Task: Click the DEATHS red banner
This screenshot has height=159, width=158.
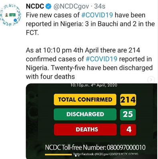Action: 85,130
